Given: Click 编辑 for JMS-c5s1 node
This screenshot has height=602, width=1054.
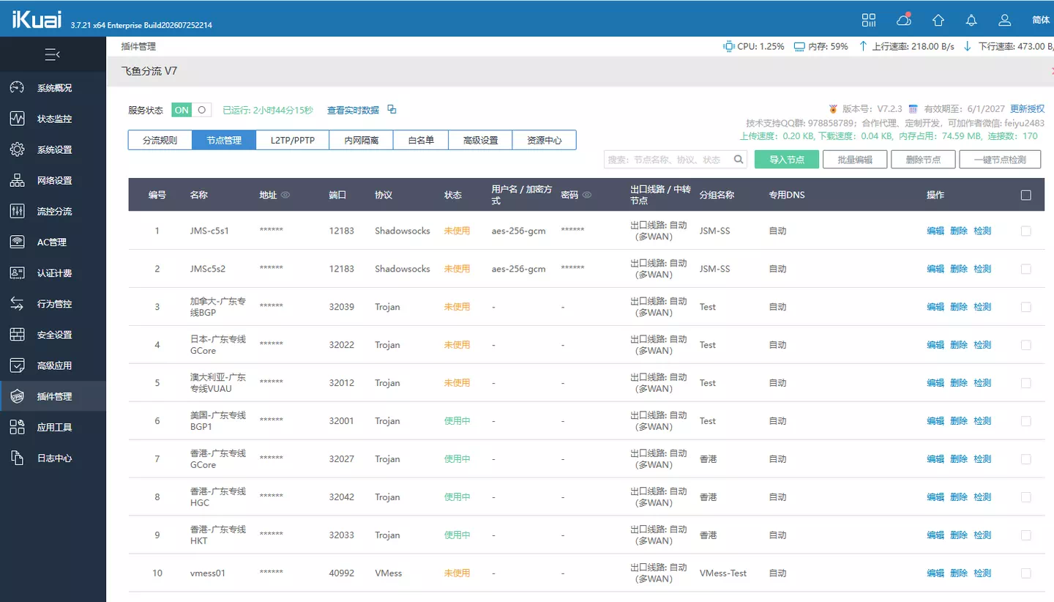Looking at the screenshot, I should 935,231.
